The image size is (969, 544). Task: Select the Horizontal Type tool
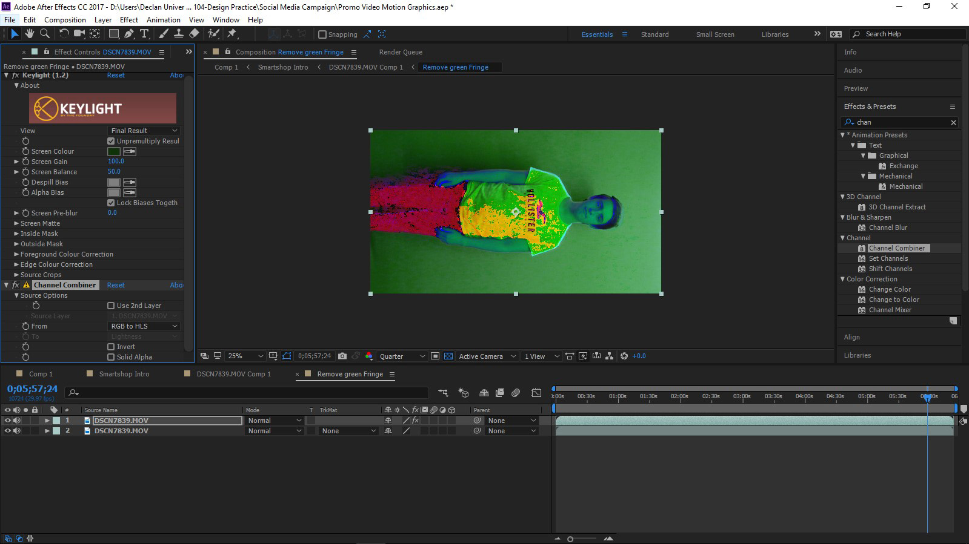(144, 34)
